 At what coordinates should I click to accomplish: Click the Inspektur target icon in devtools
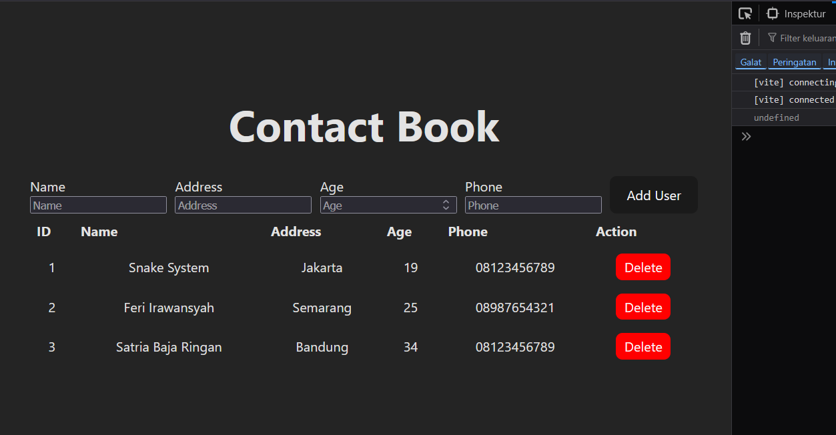pos(772,13)
